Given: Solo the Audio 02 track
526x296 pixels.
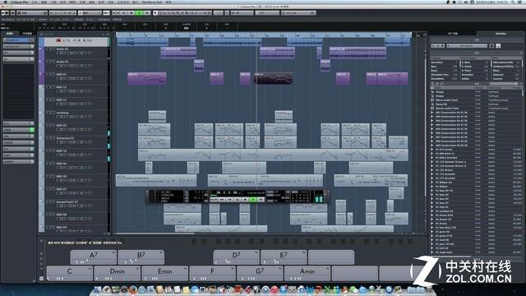Looking at the screenshot, I should (x=53, y=49).
